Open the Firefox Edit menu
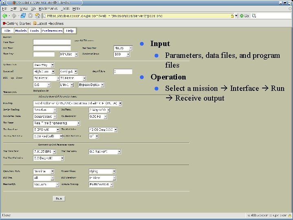 [x=14, y=9]
